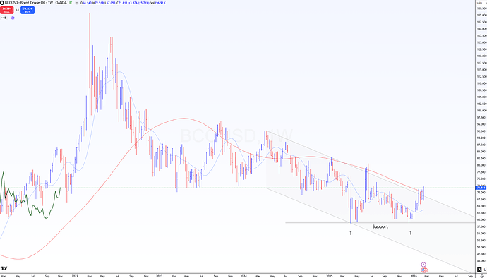Click the current price label 71.811 on scale
The height and width of the screenshot is (278, 487).
pyautogui.click(x=481, y=188)
